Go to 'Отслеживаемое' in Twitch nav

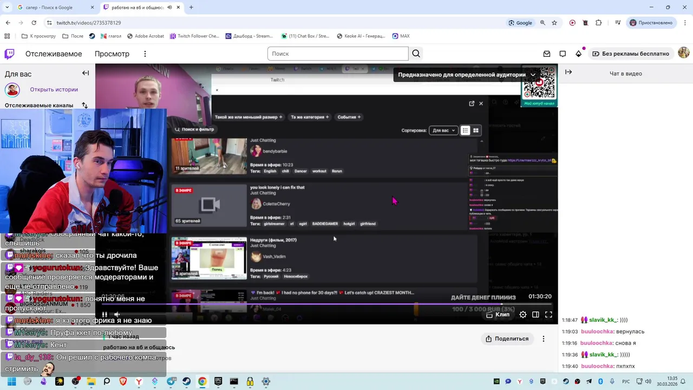click(x=54, y=54)
